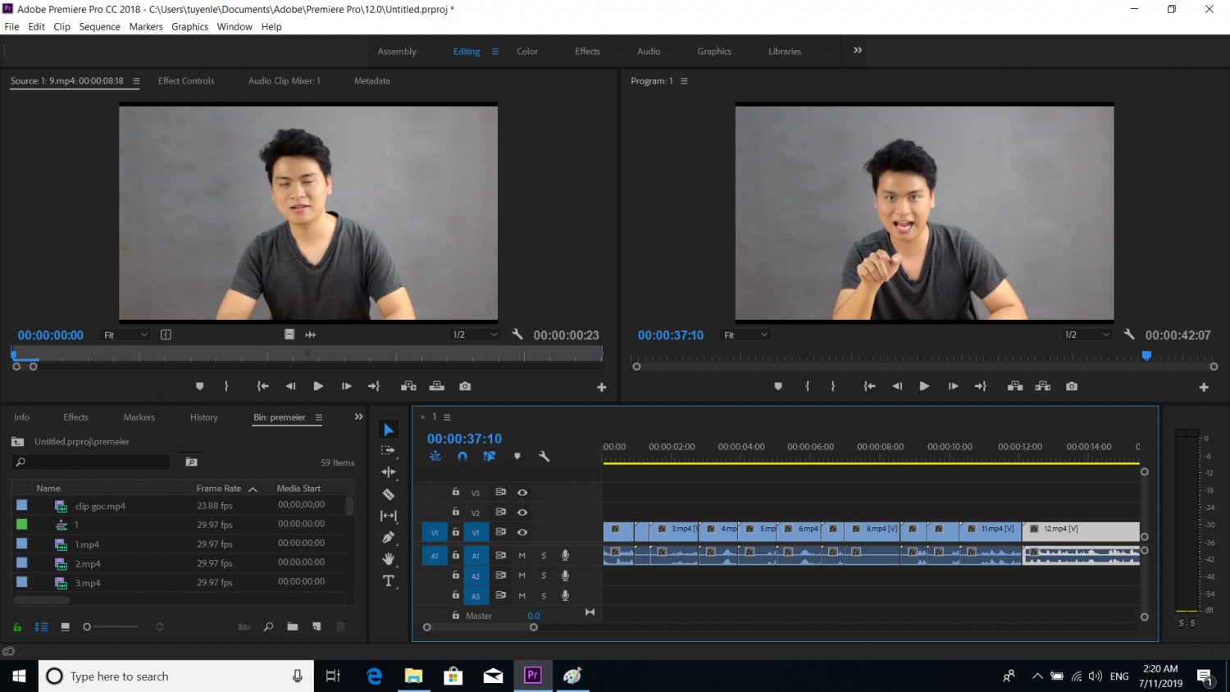Toggle visibility of track V3
This screenshot has width=1230, height=692.
pyautogui.click(x=522, y=493)
